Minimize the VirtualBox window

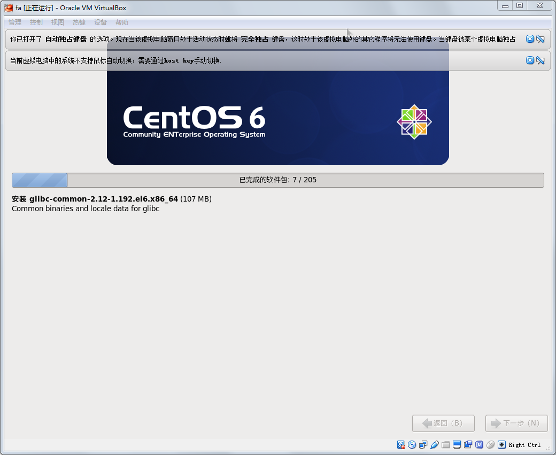[x=505, y=6]
